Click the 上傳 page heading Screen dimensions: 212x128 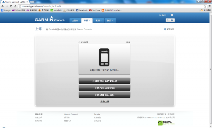click(x=38, y=29)
